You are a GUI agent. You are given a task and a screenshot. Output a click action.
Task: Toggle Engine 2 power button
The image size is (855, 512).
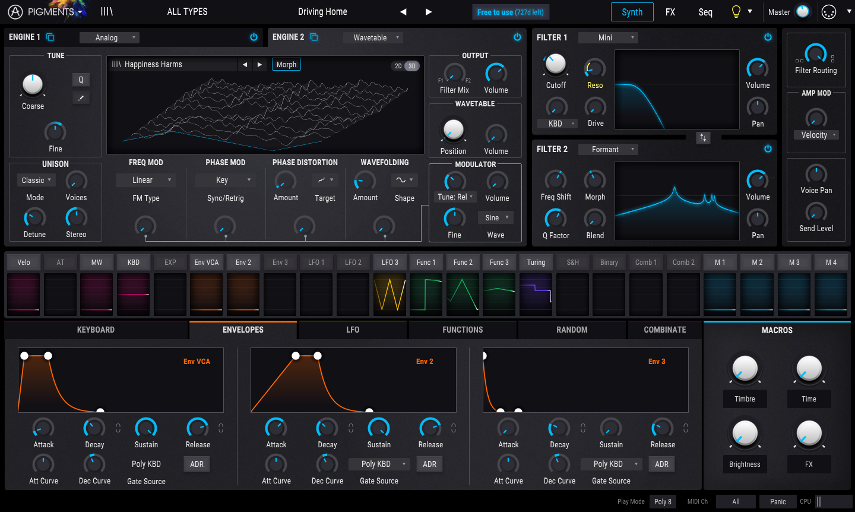click(517, 37)
